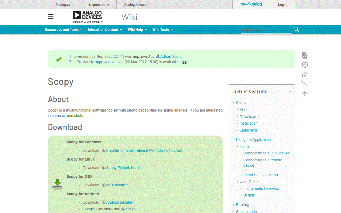
Task: Click the Analog Devices logo
Action: pos(88,17)
